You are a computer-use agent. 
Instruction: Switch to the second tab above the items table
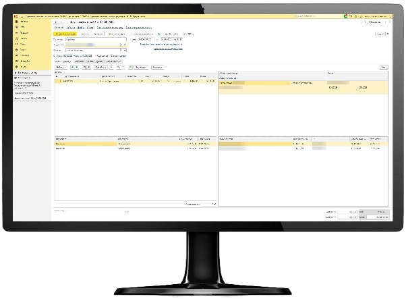coord(78,61)
